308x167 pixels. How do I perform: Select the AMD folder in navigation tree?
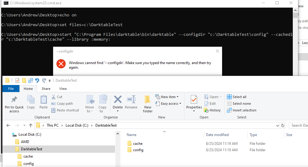tap(25, 142)
